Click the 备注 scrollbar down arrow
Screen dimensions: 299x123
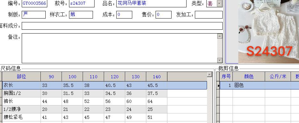220,60
